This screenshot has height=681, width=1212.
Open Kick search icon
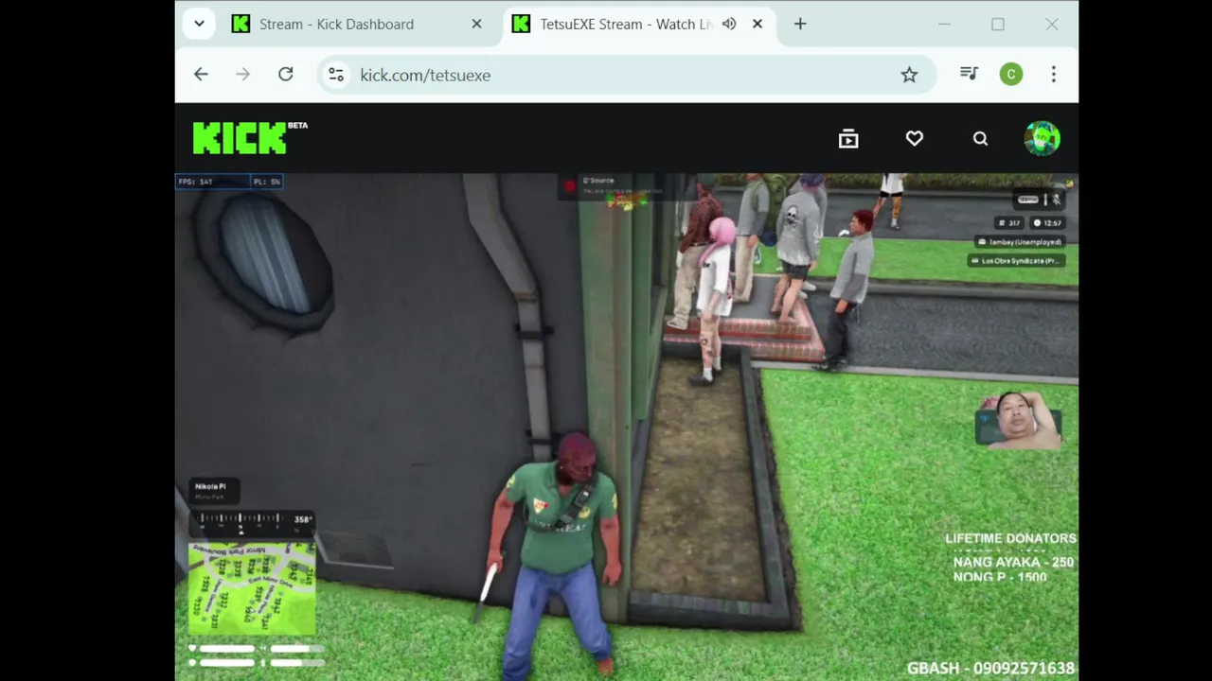980,139
